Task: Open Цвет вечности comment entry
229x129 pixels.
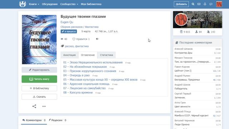Action: [182, 106]
